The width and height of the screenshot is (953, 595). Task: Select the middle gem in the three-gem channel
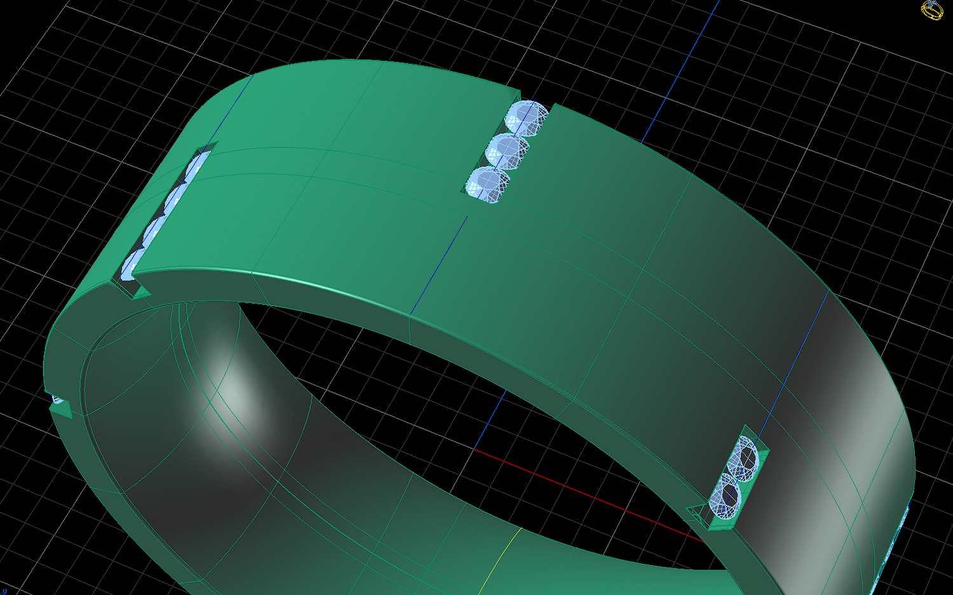[508, 152]
